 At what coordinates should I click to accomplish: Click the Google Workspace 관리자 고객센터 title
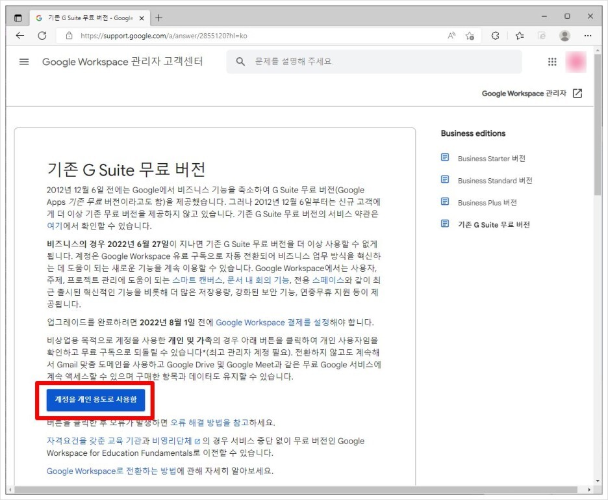click(x=123, y=62)
